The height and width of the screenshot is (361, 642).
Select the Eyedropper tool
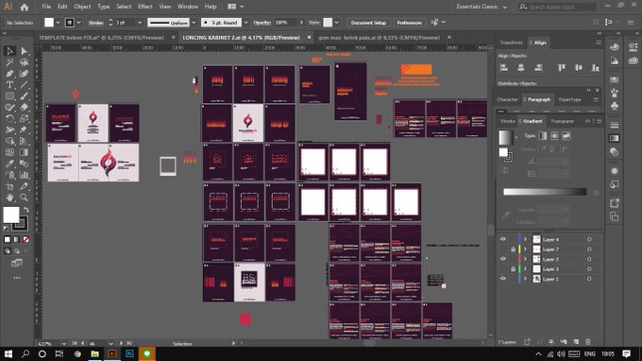pos(9,163)
